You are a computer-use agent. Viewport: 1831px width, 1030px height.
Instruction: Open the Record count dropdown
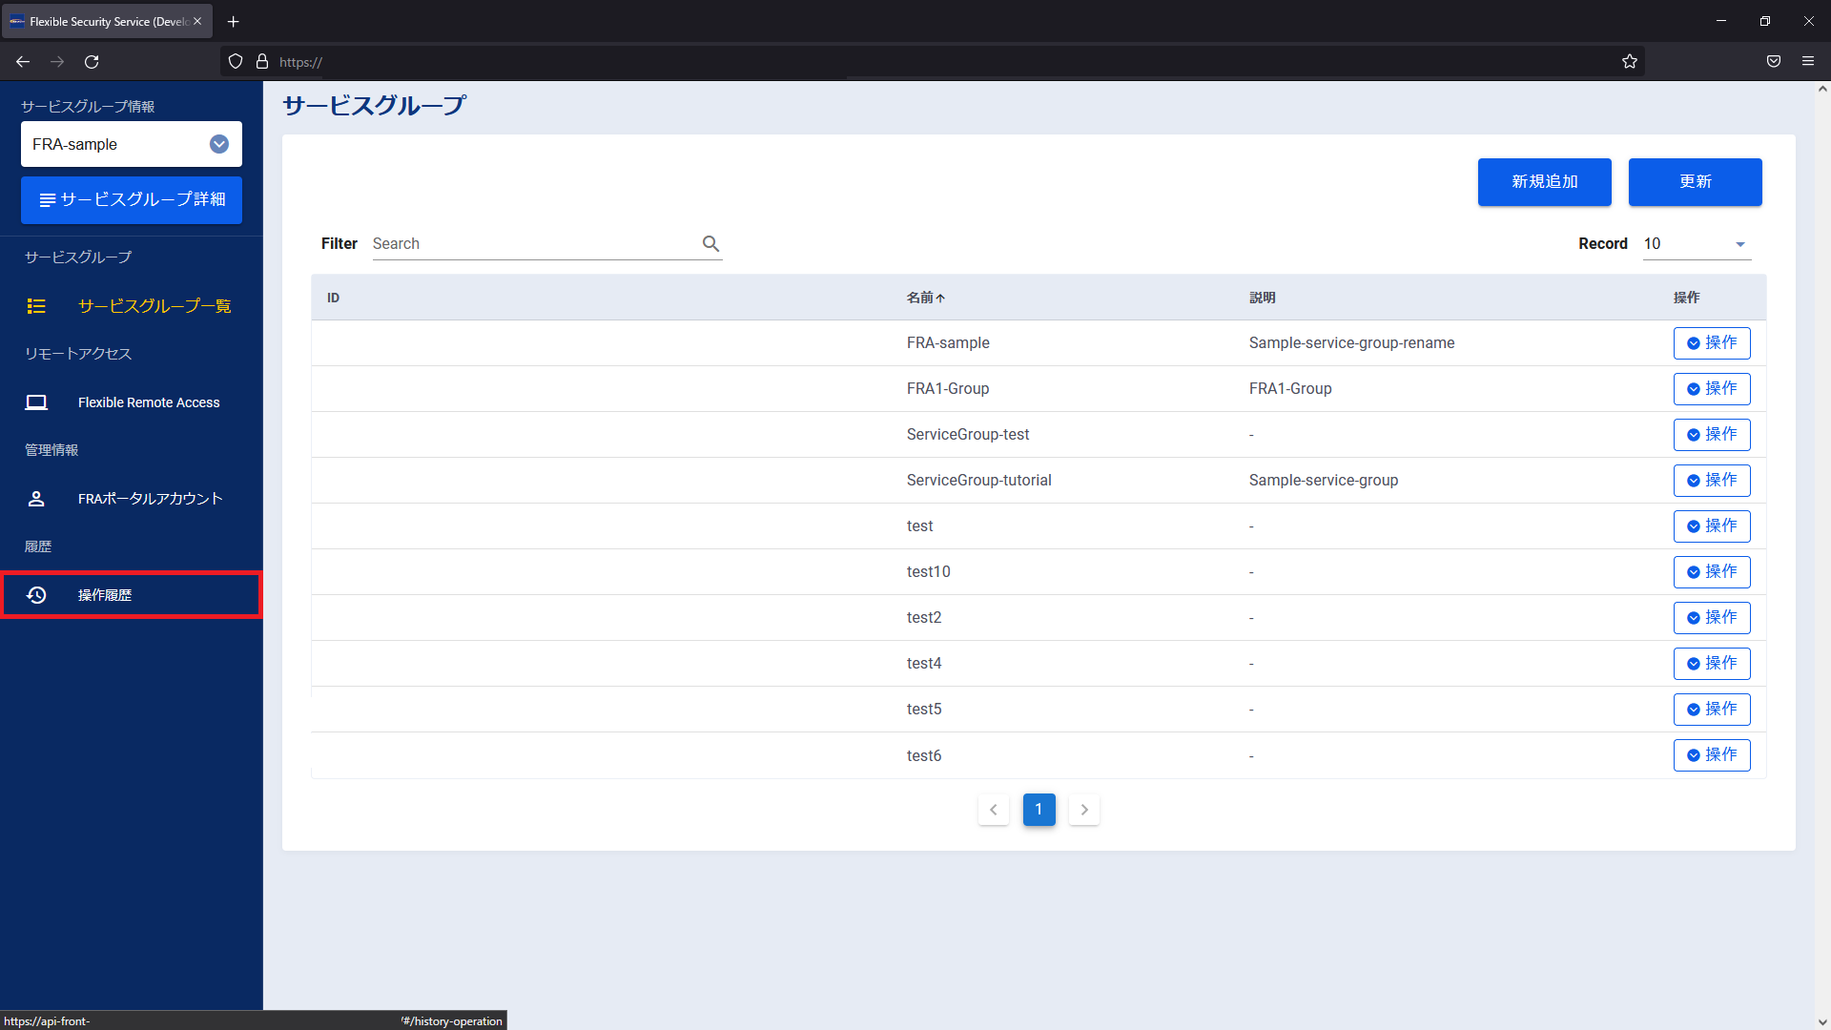click(1697, 244)
